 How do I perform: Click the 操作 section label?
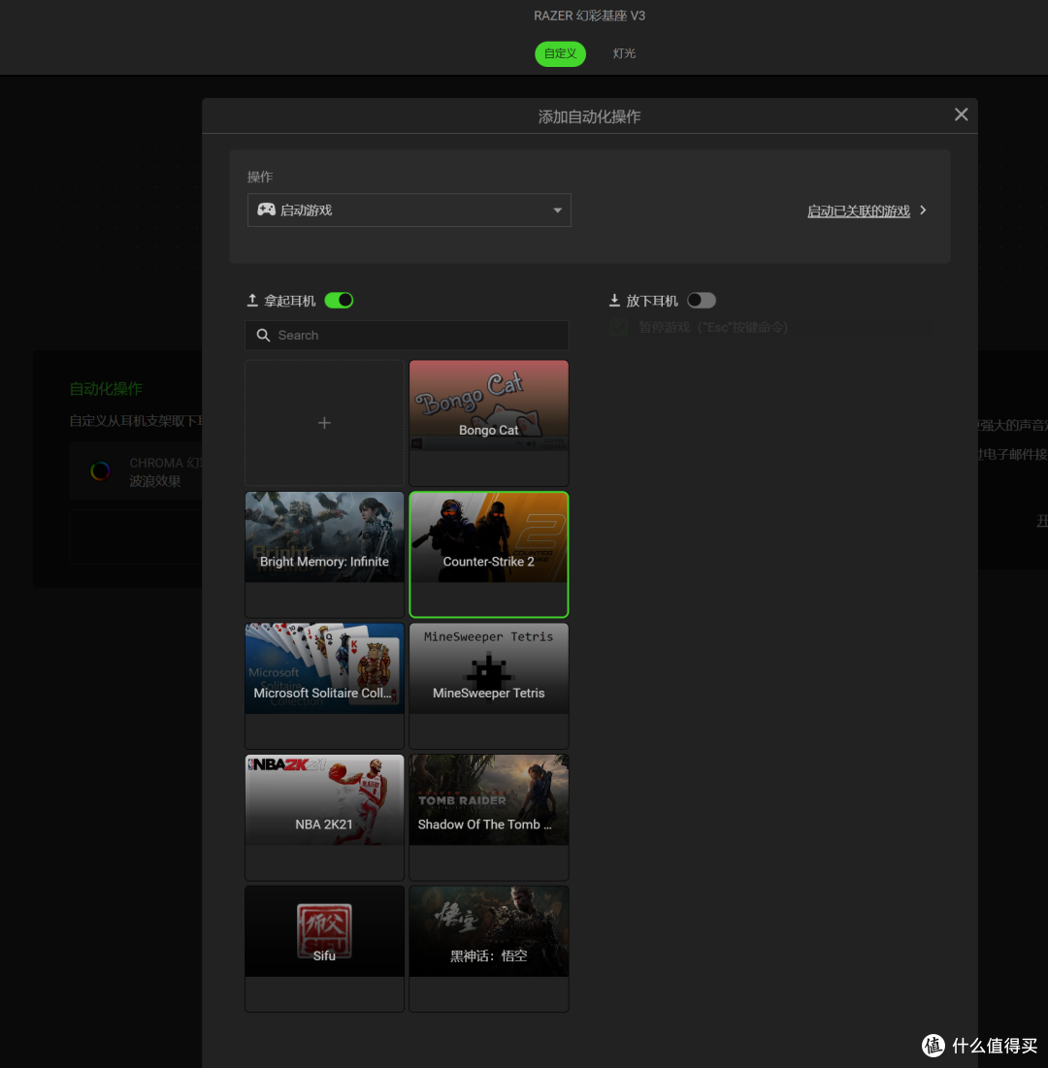(260, 178)
